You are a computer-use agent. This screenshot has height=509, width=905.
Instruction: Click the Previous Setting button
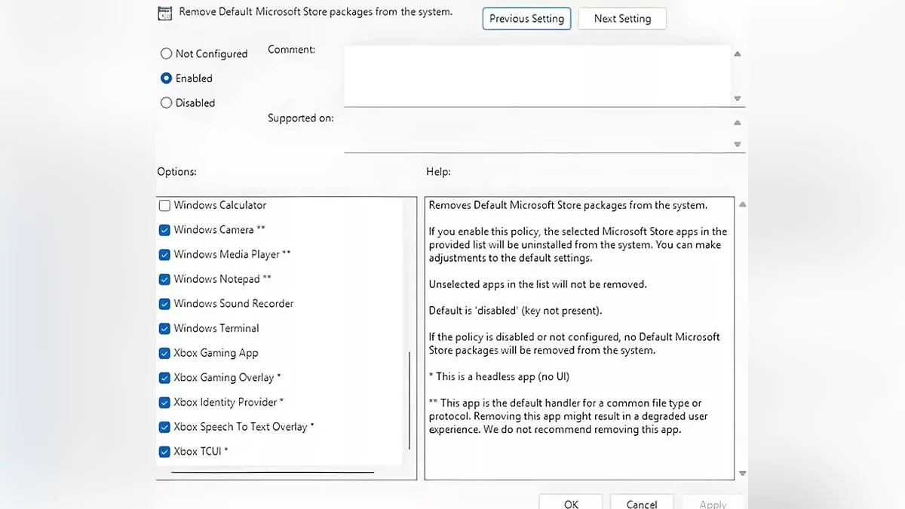[526, 19]
